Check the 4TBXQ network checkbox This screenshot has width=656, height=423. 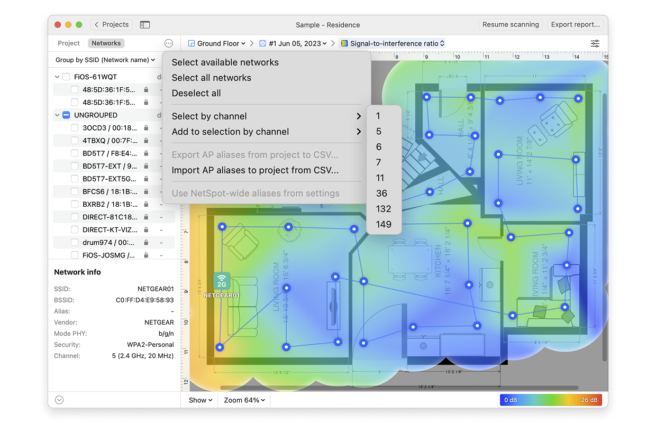pyautogui.click(x=75, y=141)
